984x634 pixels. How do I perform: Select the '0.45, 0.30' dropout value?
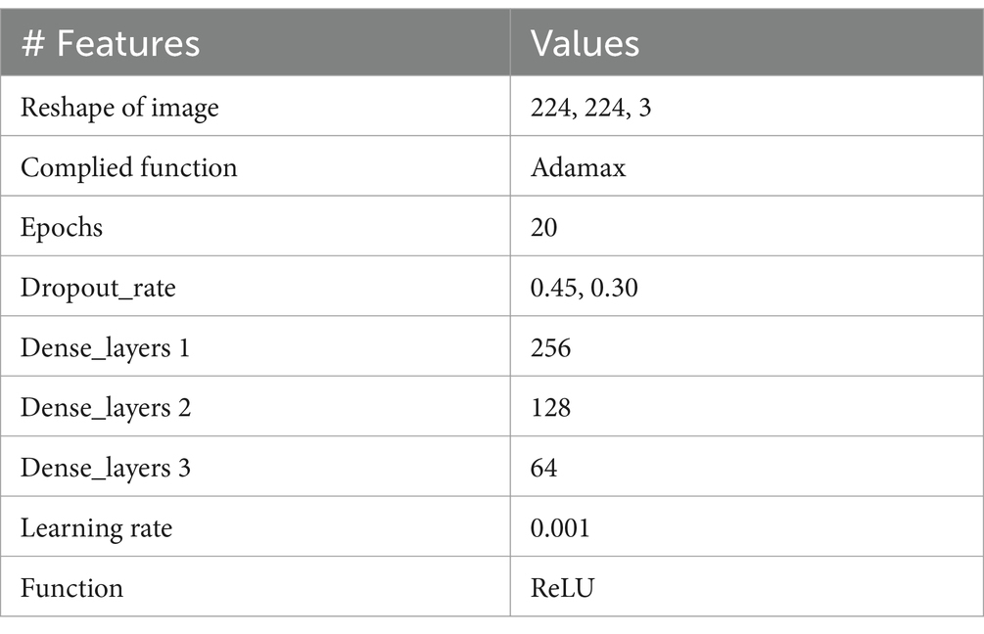pyautogui.click(x=585, y=288)
